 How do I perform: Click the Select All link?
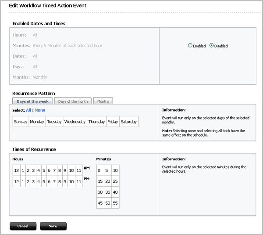coord(28,110)
